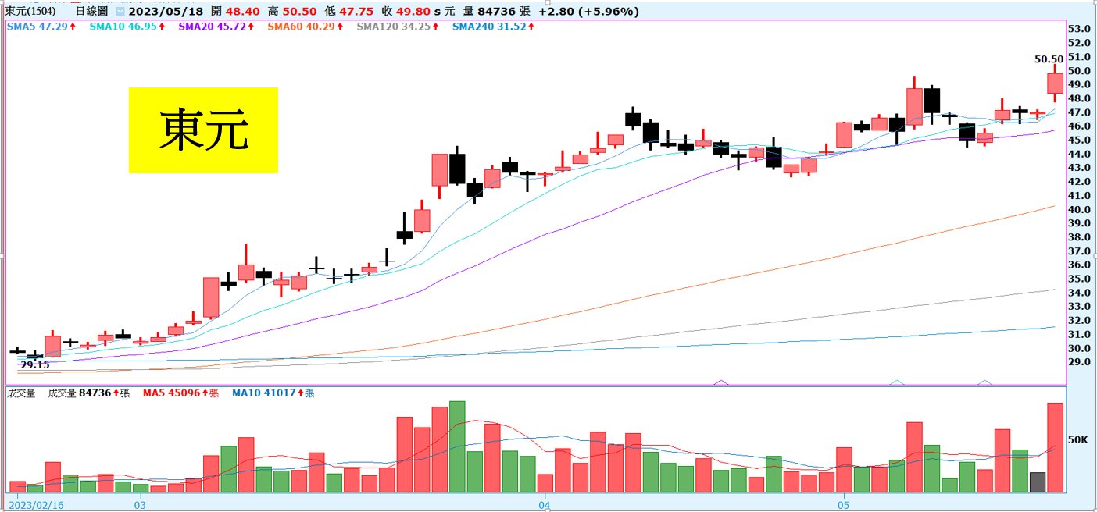Viewport: 1097px width, 512px height.
Task: Click the red up arrow after SMA240
Action: point(531,27)
